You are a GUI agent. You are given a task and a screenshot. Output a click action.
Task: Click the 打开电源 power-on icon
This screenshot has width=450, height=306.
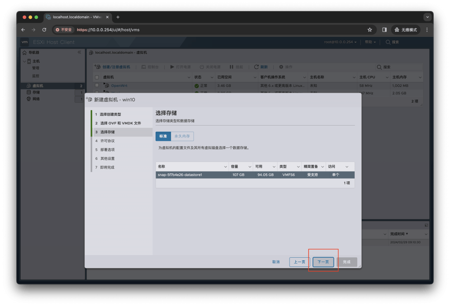point(171,67)
